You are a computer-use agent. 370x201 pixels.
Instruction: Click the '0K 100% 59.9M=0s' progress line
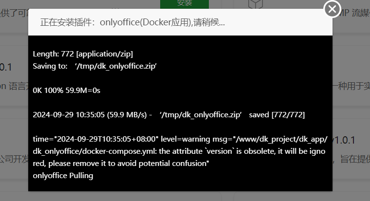pos(67,91)
